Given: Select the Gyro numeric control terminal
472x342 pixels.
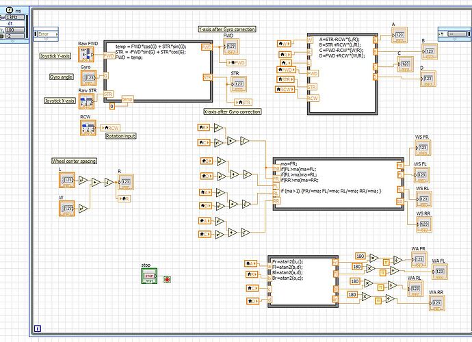Looking at the screenshot, I should [x=88, y=78].
